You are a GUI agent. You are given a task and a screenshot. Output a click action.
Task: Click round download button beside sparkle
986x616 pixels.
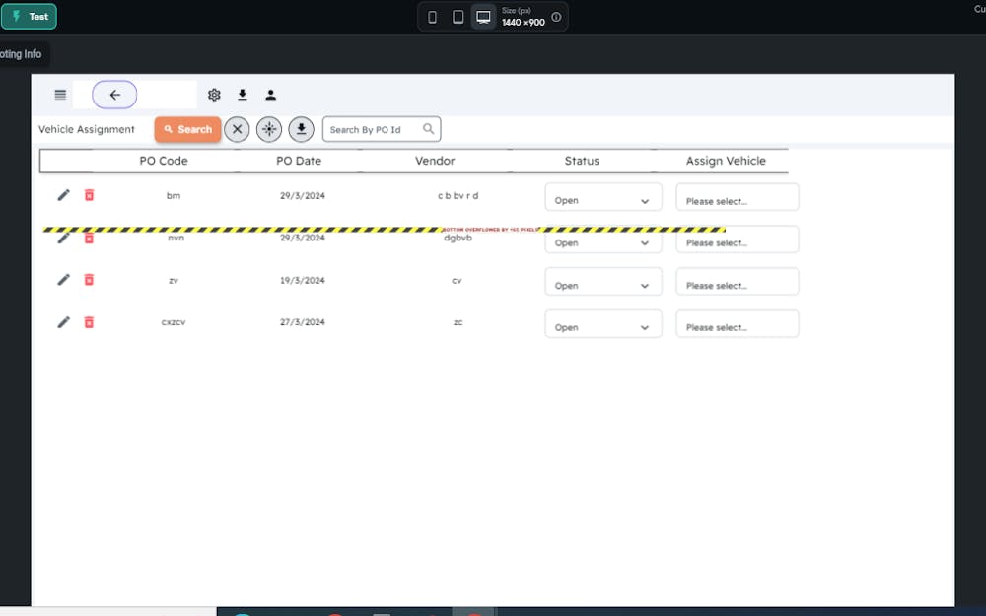click(x=301, y=129)
